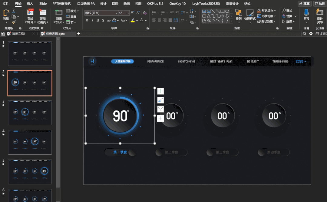Open the 设计 Design ribbon tab
This screenshot has width=327, height=202.
pyautogui.click(x=103, y=4)
